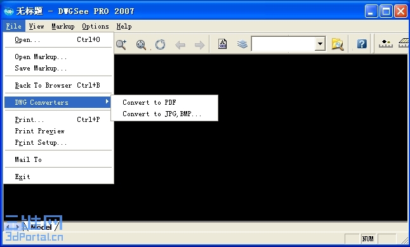Select the measure distance ruler icon
Viewport: 410px width, 247px height.
tap(386, 44)
